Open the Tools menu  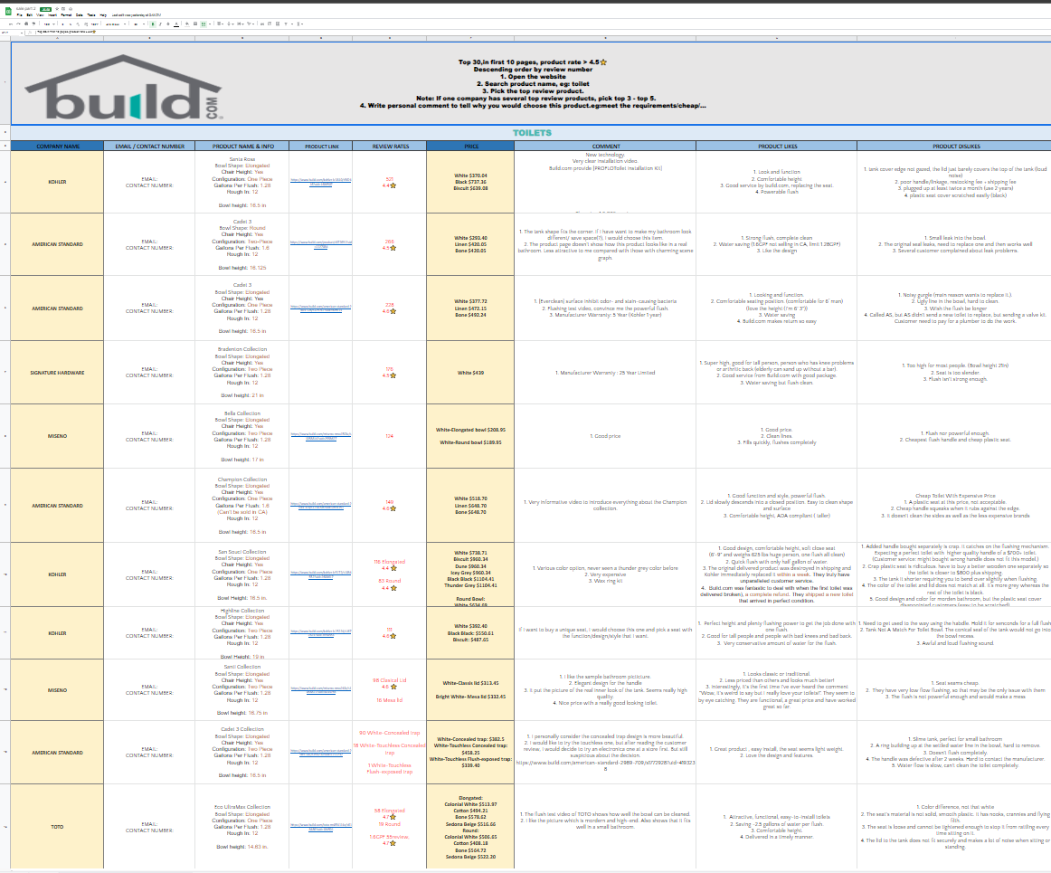click(x=91, y=14)
